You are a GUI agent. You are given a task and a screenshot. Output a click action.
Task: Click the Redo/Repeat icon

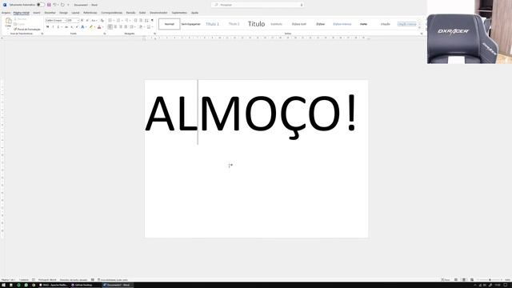pyautogui.click(x=62, y=5)
